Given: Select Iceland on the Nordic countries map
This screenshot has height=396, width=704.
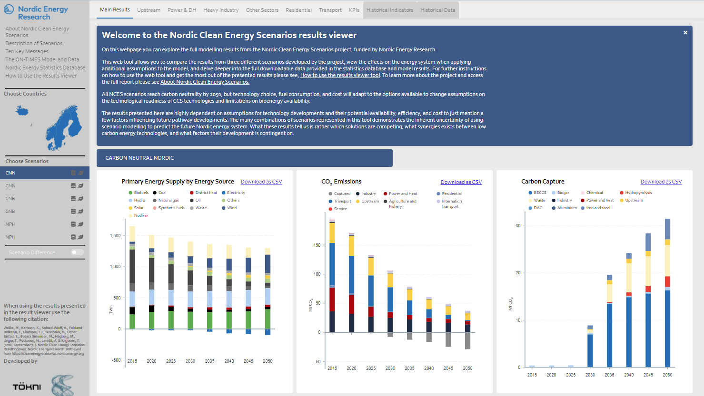Looking at the screenshot, I should [x=22, y=111].
